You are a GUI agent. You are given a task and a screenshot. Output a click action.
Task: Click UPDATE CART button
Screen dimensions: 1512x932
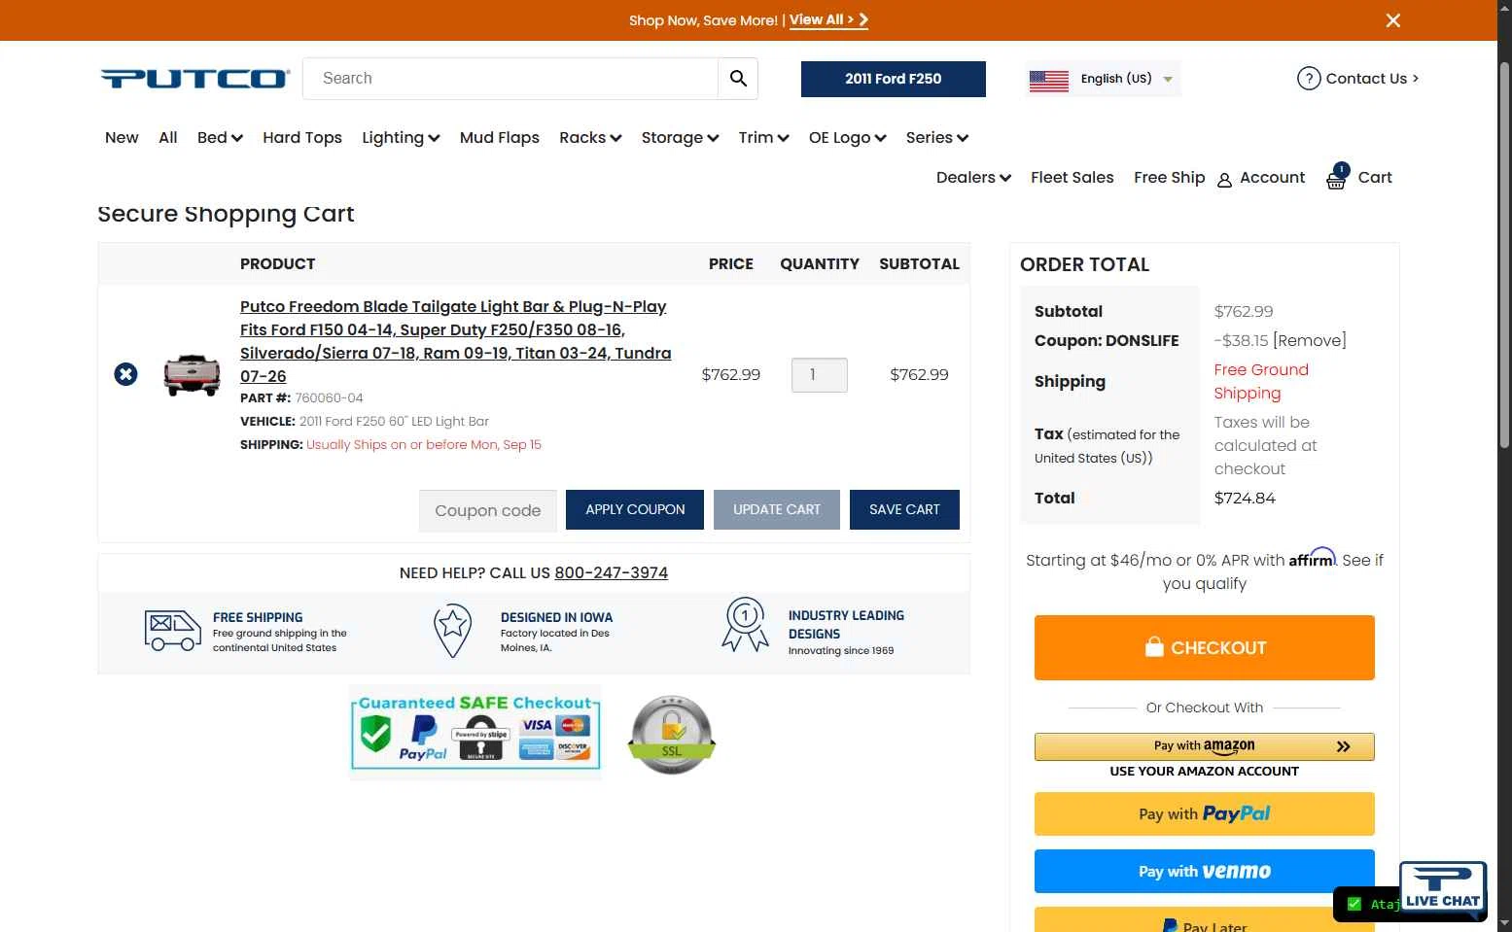coord(777,509)
